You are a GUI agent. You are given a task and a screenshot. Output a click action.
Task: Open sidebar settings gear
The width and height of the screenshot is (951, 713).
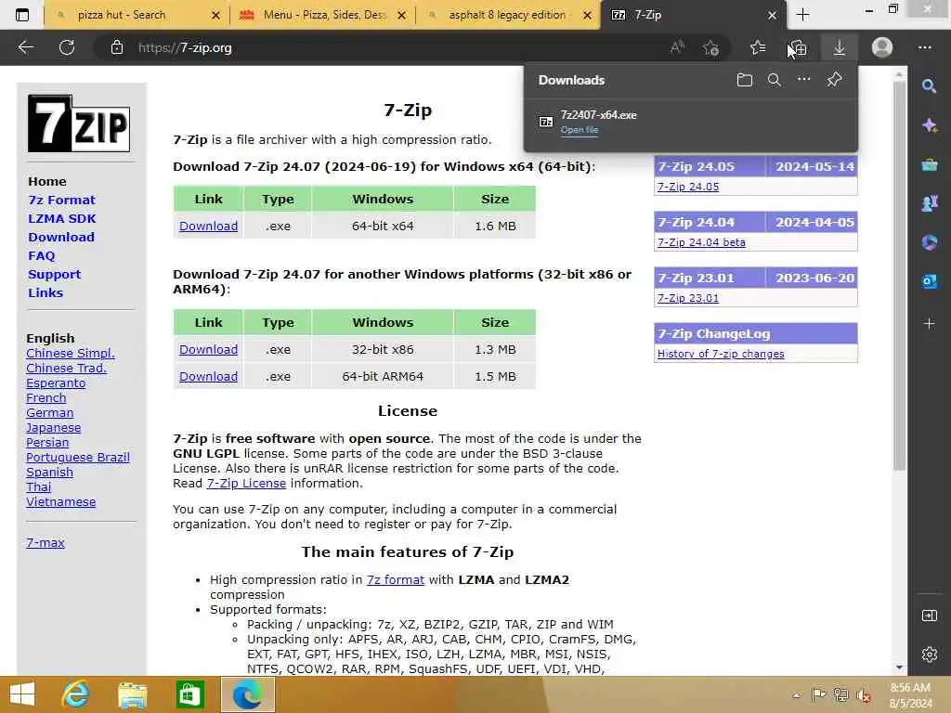(929, 655)
